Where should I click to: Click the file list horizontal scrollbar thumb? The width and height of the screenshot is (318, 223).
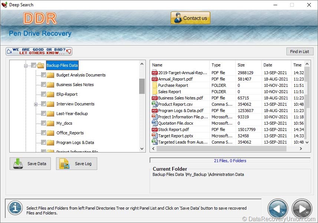tap(222, 148)
